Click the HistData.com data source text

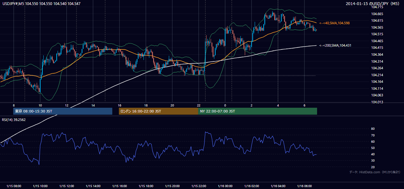point(375,172)
